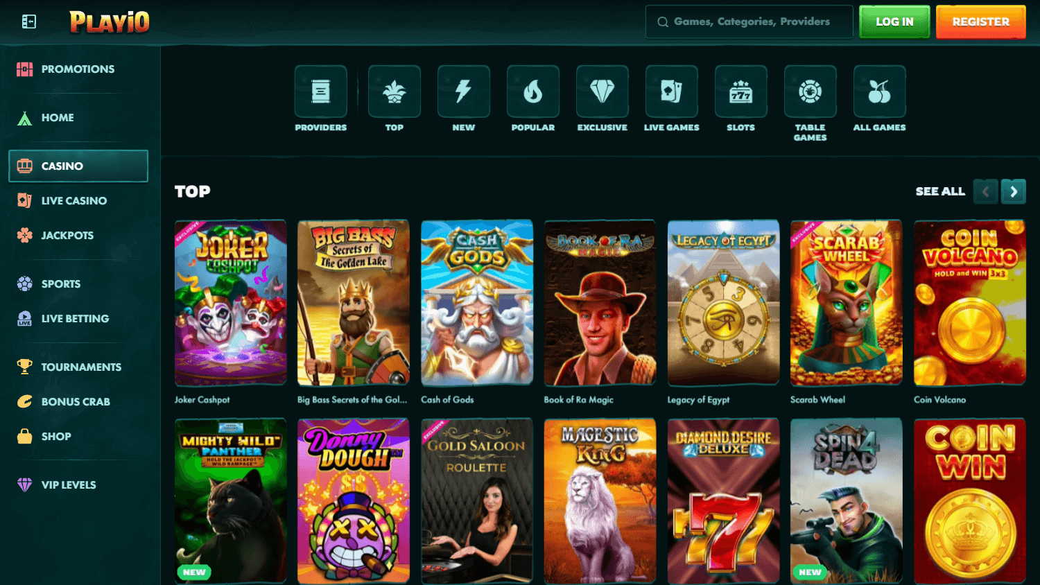This screenshot has width=1040, height=585.
Task: Select the Top games category icon
Action: coord(395,91)
